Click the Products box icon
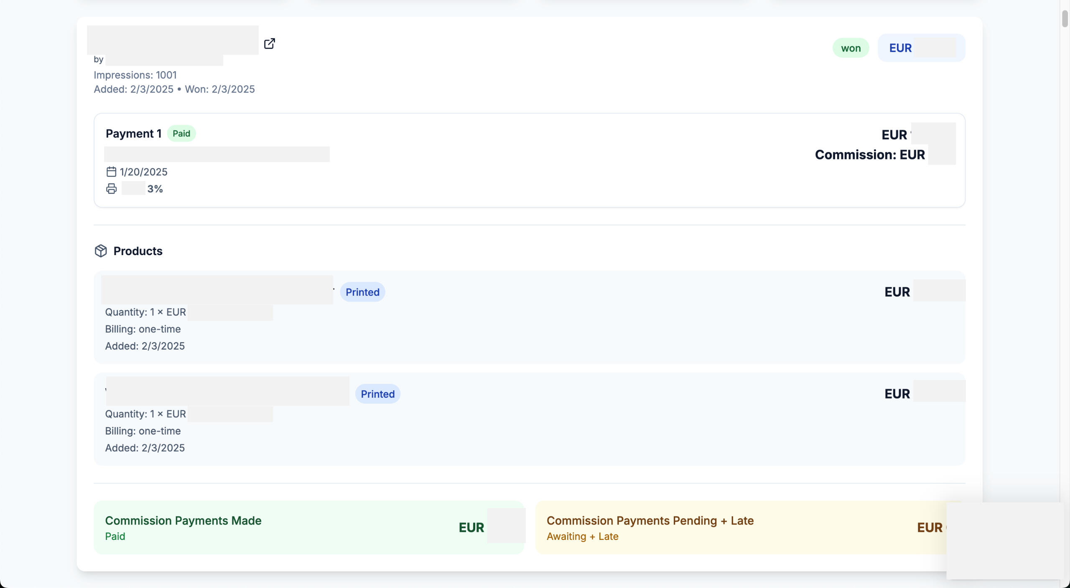 click(x=101, y=251)
